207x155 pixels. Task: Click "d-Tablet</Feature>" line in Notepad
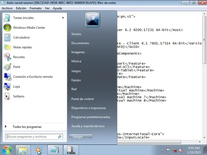coord(135,70)
